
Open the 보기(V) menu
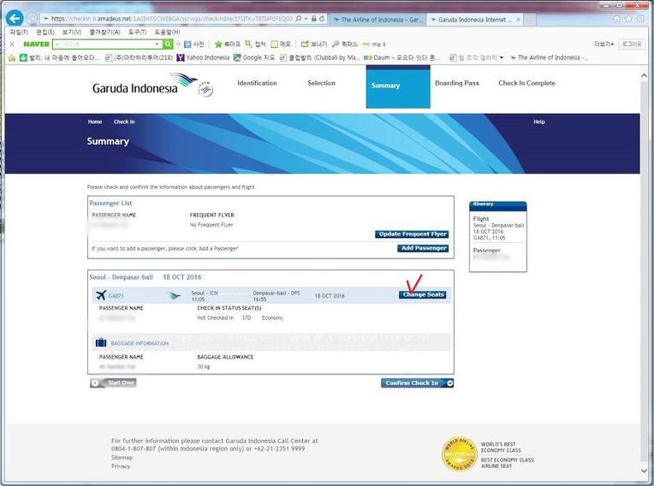click(x=72, y=33)
